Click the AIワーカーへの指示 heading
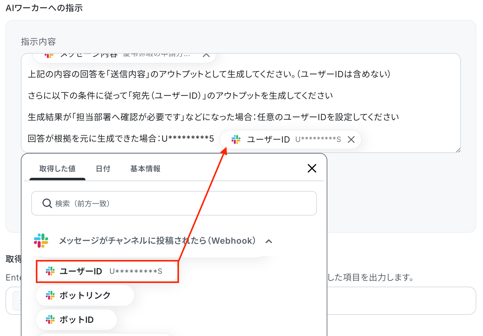483x336 pixels. pyautogui.click(x=44, y=8)
